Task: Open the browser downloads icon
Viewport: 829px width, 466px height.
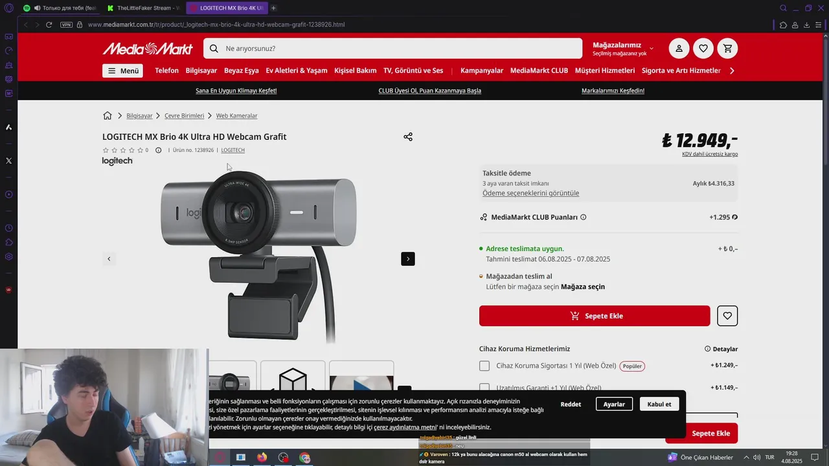Action: click(x=806, y=25)
